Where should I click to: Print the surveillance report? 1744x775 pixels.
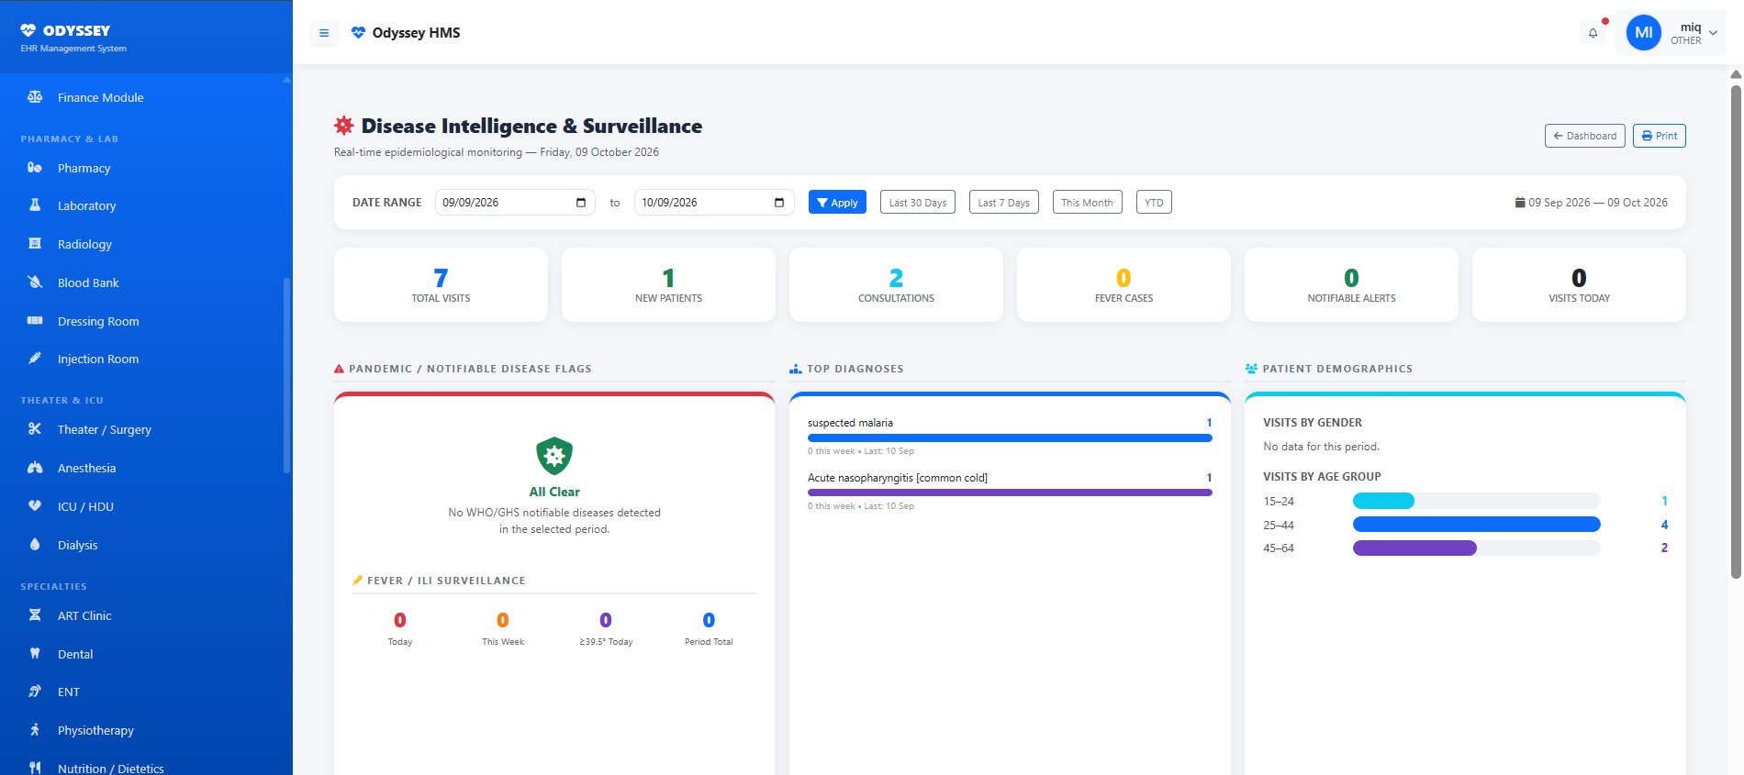(1659, 136)
